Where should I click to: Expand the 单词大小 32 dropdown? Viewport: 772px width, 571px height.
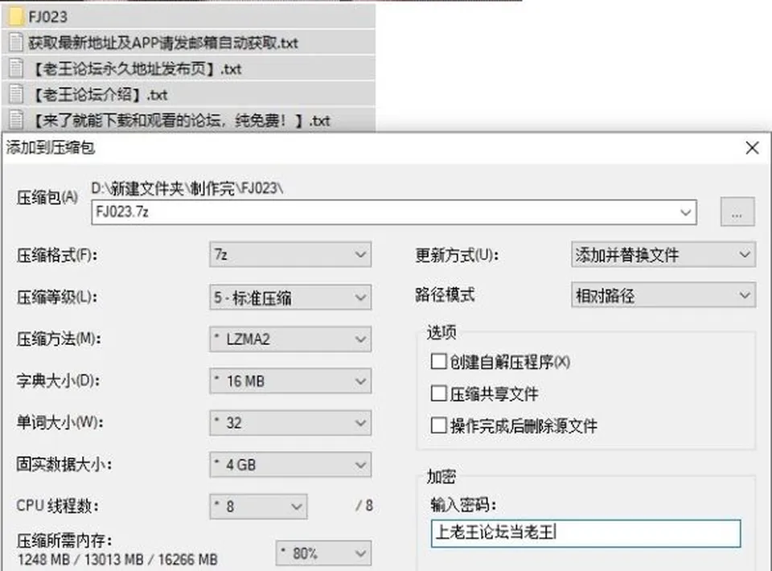click(x=290, y=423)
